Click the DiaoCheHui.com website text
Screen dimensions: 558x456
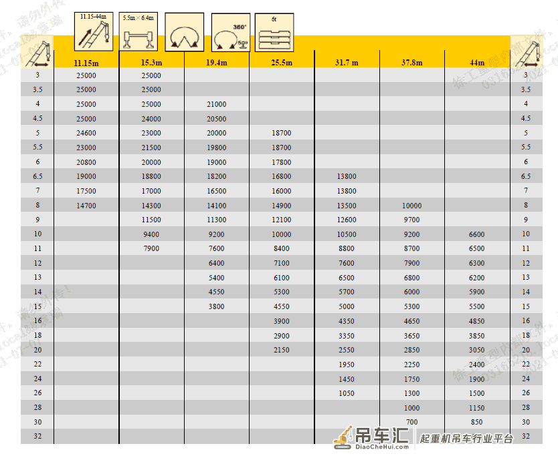(x=382, y=447)
